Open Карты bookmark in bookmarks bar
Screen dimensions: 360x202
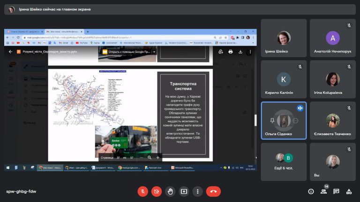[x=95, y=43]
